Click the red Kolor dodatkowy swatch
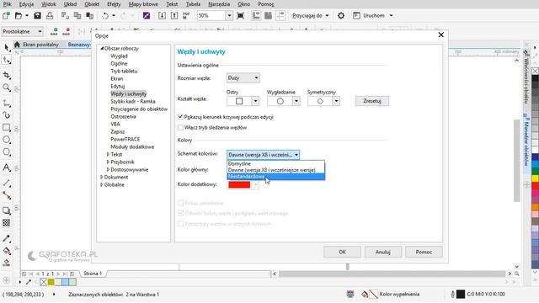539x303 pixels. click(x=239, y=185)
